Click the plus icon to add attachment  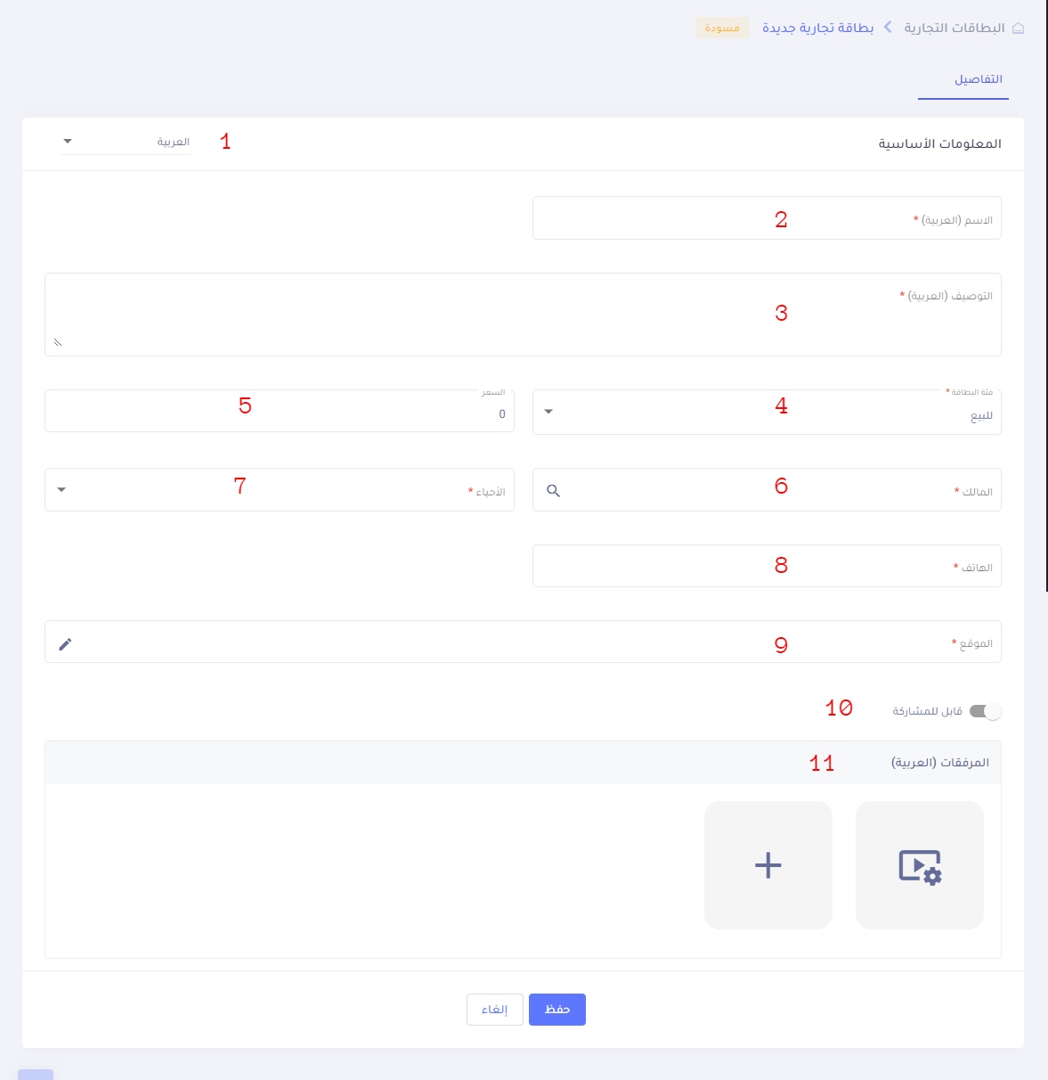[768, 865]
